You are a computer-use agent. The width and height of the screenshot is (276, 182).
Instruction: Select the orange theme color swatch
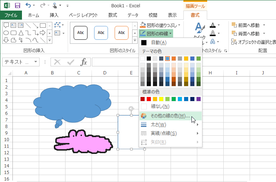pyautogui.click(x=174, y=59)
